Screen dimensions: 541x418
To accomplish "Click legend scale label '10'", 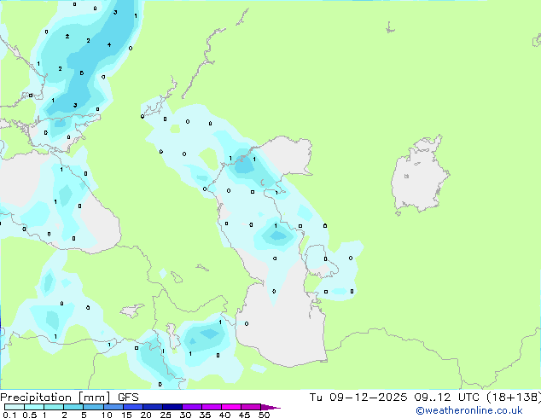I will 107,415.
